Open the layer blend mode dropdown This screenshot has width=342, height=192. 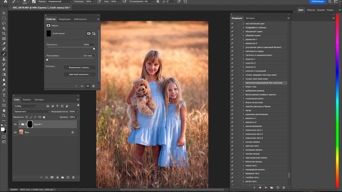click(32, 111)
